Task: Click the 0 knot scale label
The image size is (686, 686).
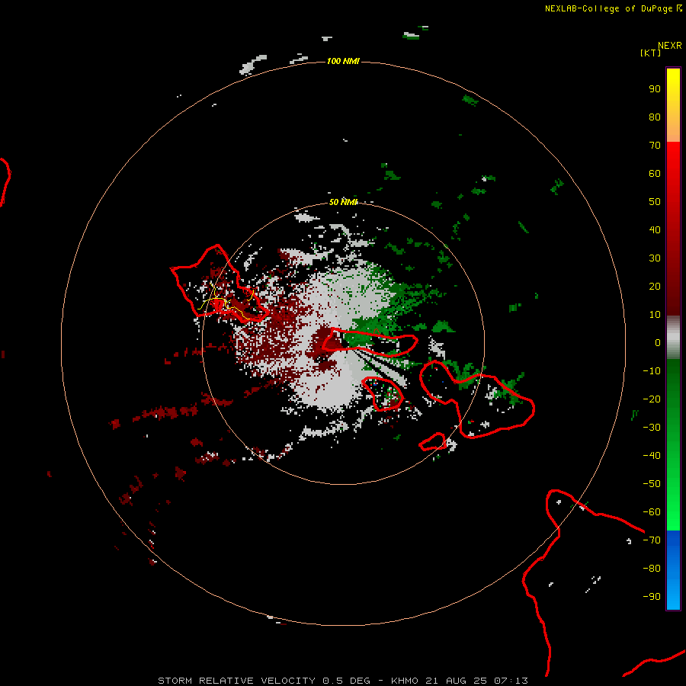Action: 658,342
